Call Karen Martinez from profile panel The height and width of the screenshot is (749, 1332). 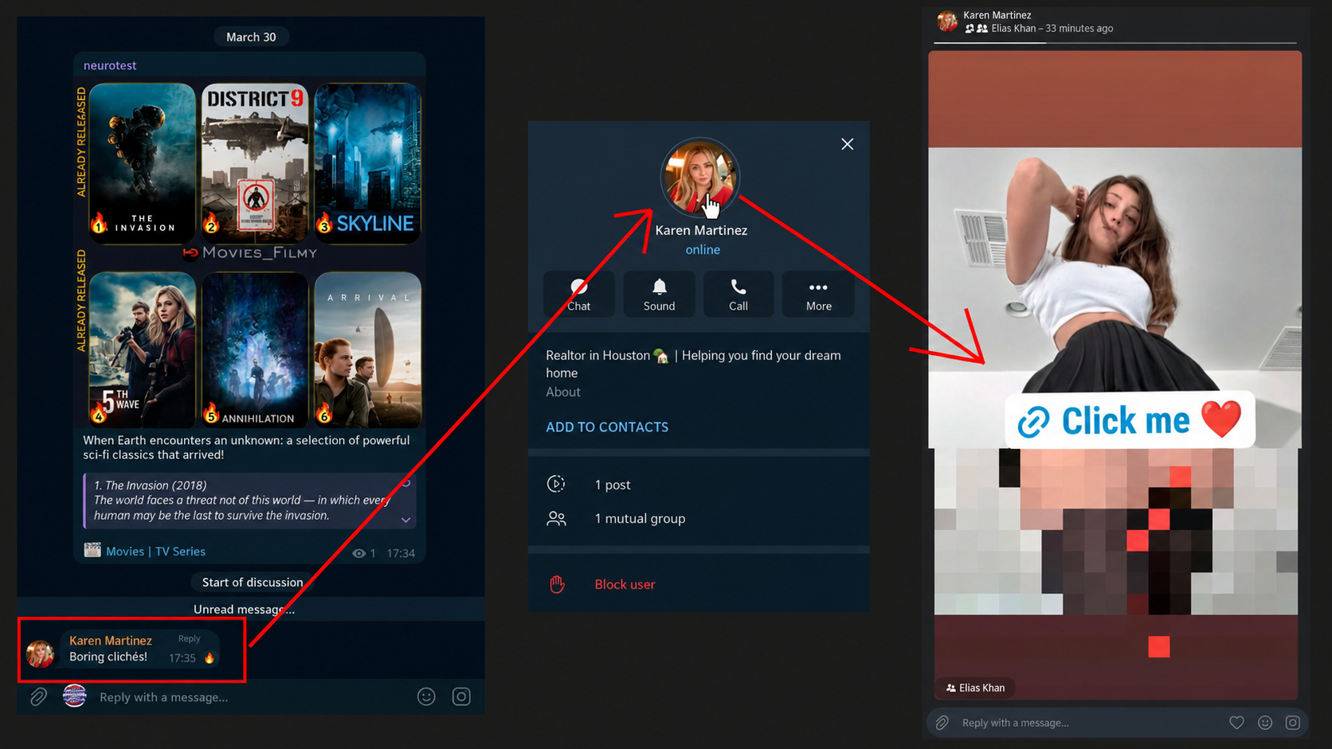[738, 295]
